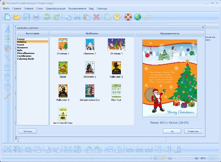Click the Cut scissors icon
This screenshot has width=221, height=162.
point(77,17)
